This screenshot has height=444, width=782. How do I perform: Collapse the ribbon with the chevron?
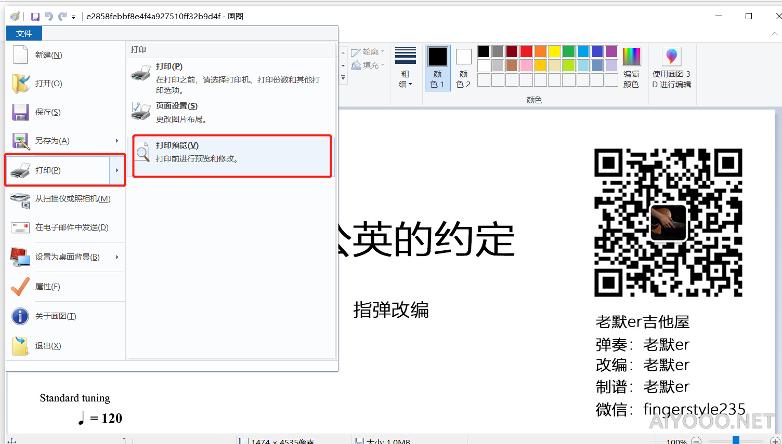coord(775,34)
